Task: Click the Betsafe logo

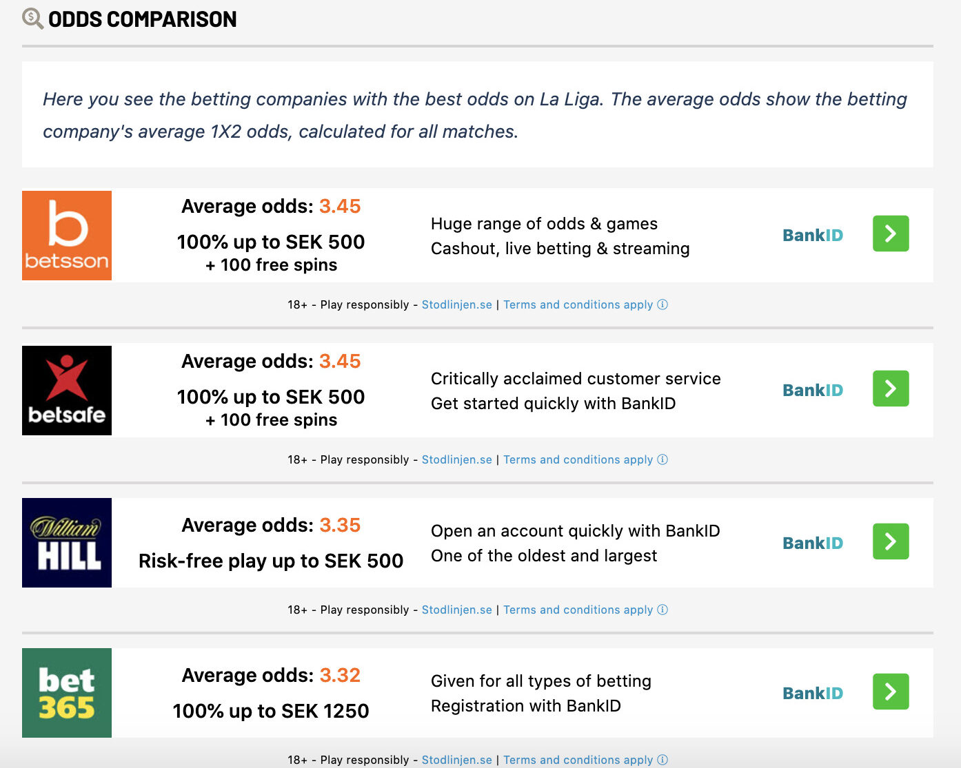Action: 67,391
